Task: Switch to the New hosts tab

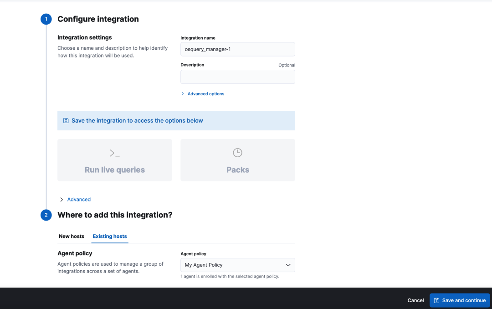Action: click(x=72, y=237)
